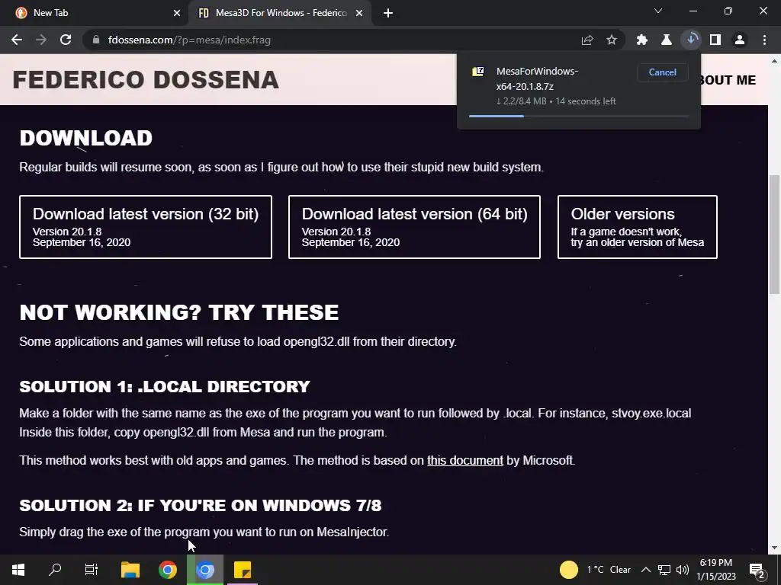Click the scrollbar up arrow
This screenshot has height=585, width=781.
tap(775, 61)
